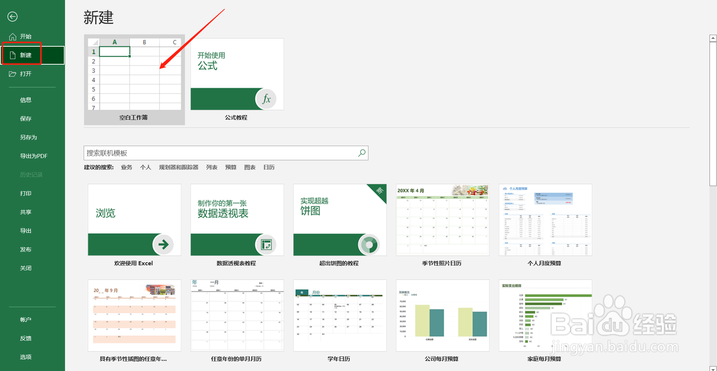Click the green arrow icon on 浏览 card
The height and width of the screenshot is (371, 717).
tap(163, 245)
